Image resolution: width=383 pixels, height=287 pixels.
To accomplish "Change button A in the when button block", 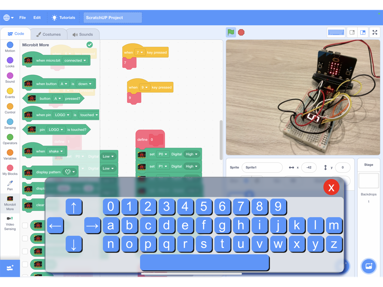I will tap(64, 84).
